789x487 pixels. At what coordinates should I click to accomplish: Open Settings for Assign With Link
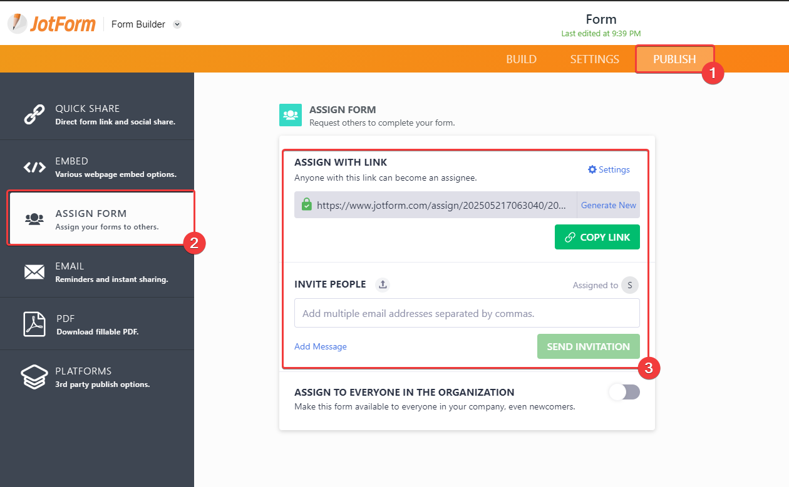608,169
